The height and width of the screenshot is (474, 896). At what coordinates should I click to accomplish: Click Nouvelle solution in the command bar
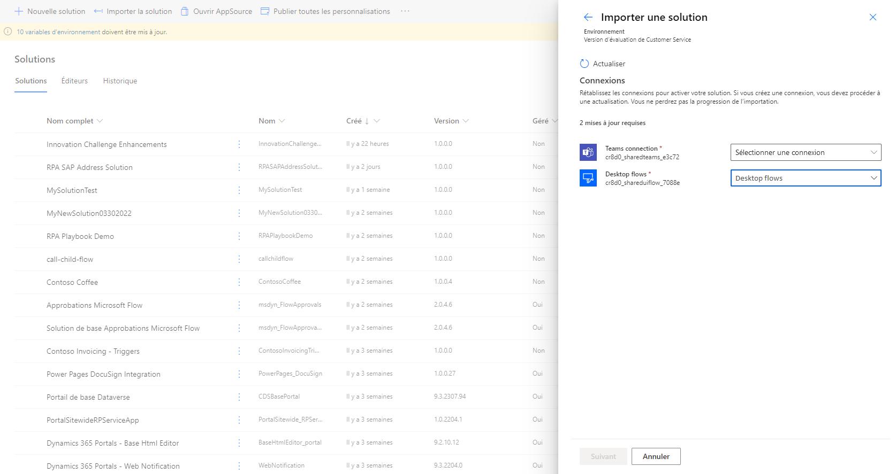(50, 11)
